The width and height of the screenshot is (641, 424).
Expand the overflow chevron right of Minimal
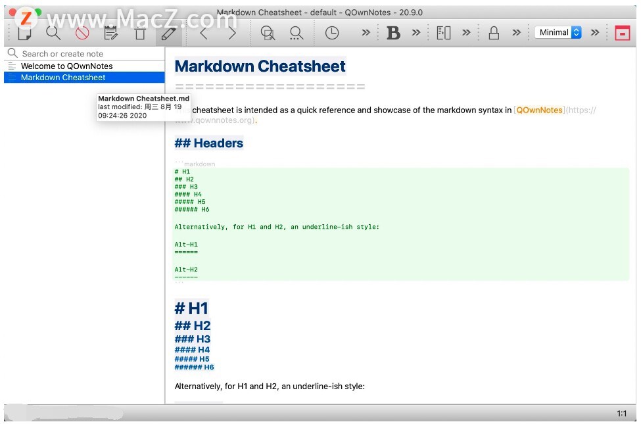pyautogui.click(x=595, y=33)
